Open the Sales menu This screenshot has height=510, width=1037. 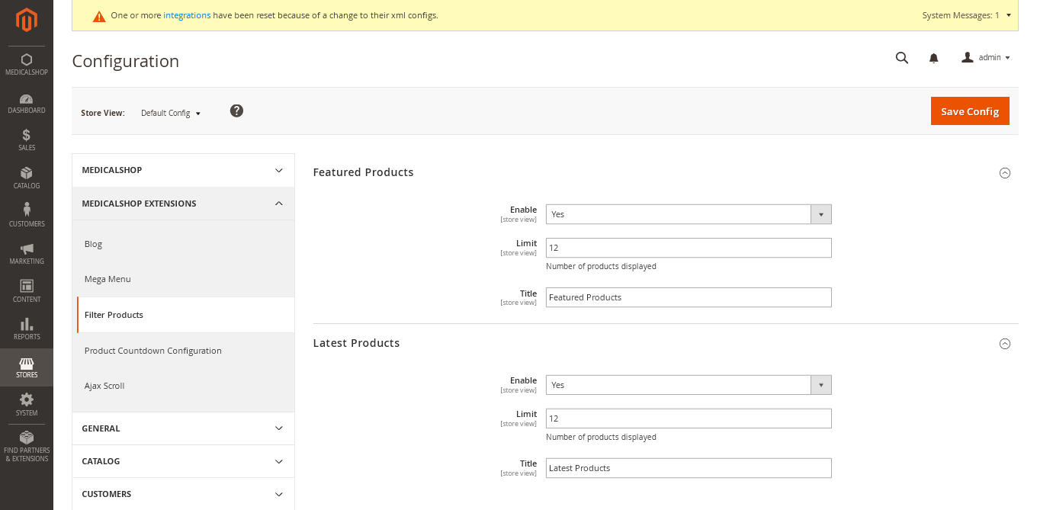[x=27, y=140]
